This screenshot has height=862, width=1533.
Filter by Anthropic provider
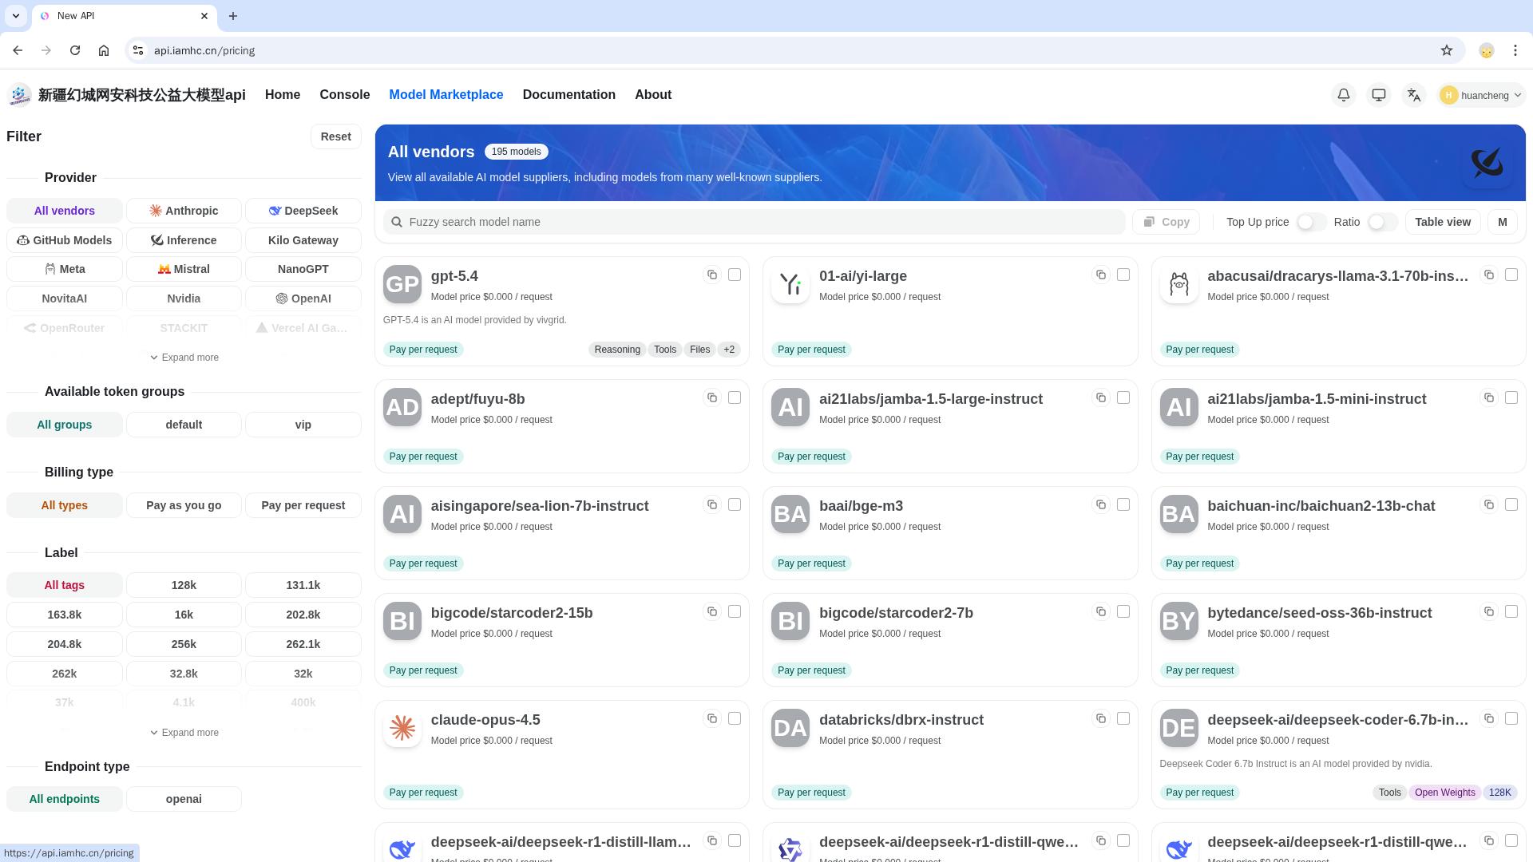coord(184,211)
